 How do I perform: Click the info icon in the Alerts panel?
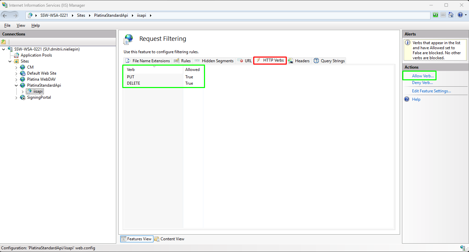pyautogui.click(x=408, y=43)
